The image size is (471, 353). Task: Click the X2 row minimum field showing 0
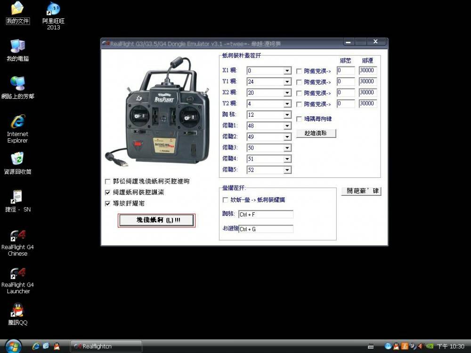346,92
